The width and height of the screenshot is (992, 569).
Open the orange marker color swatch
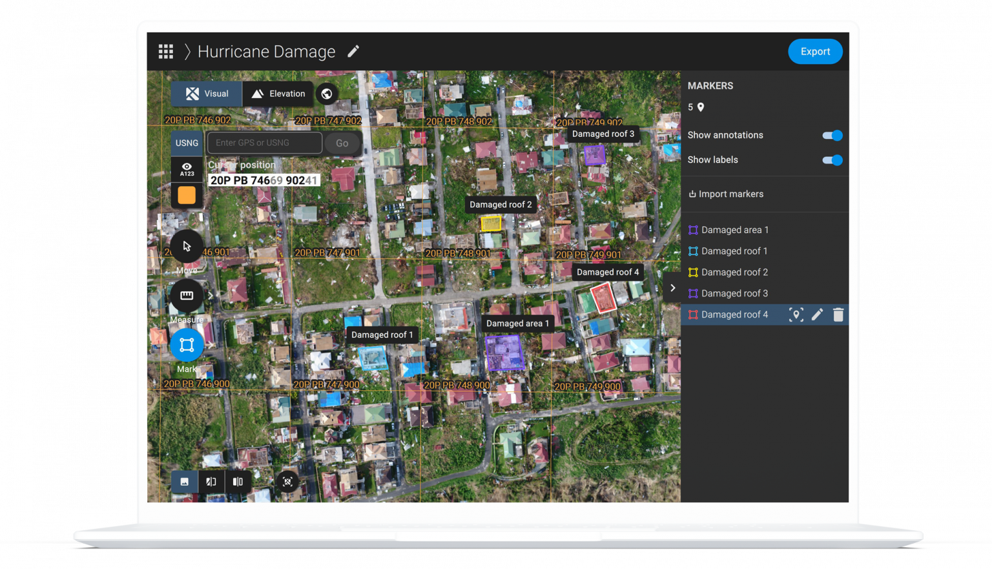187,196
